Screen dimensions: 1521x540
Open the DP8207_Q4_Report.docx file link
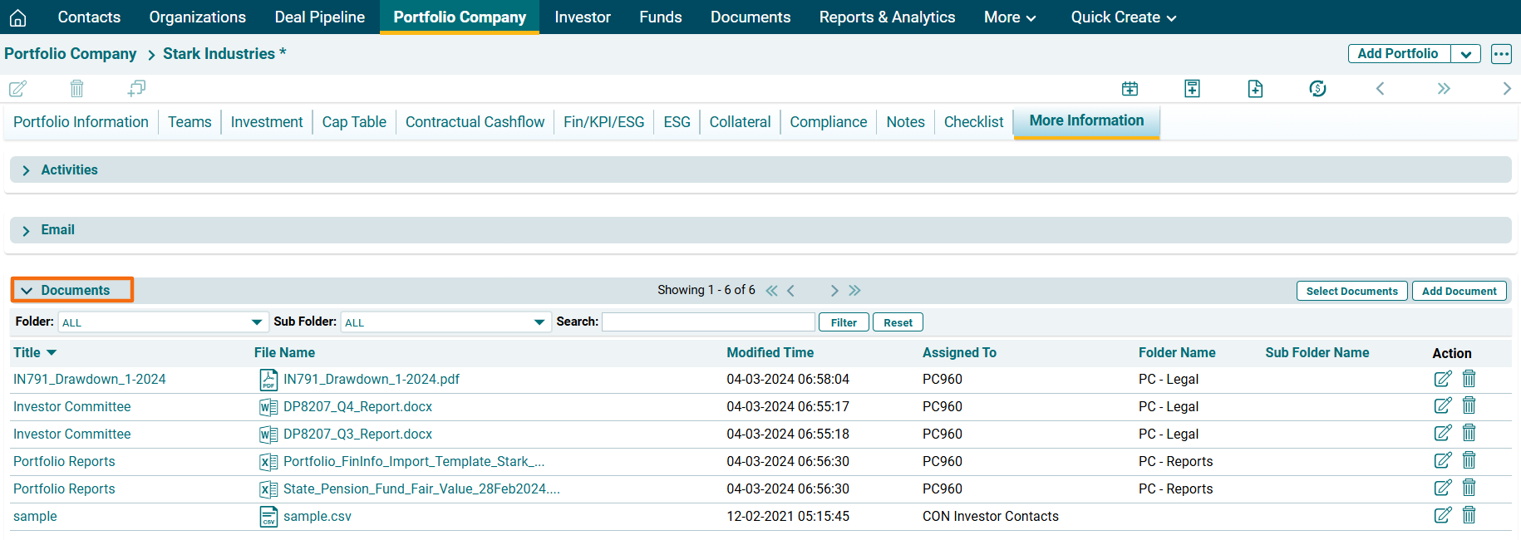coord(357,406)
